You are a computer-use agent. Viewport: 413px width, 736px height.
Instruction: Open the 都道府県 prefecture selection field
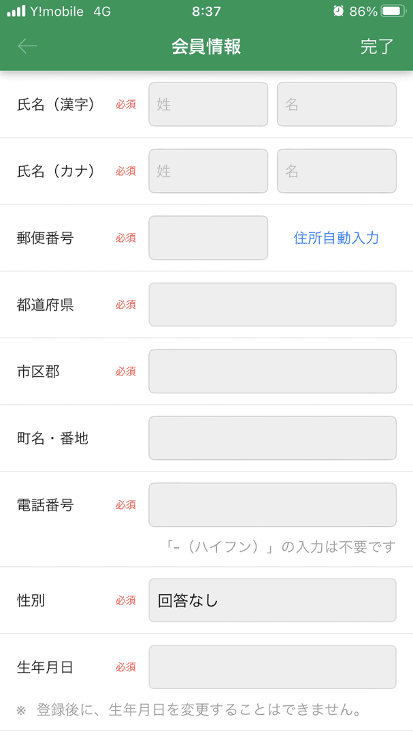point(272,305)
